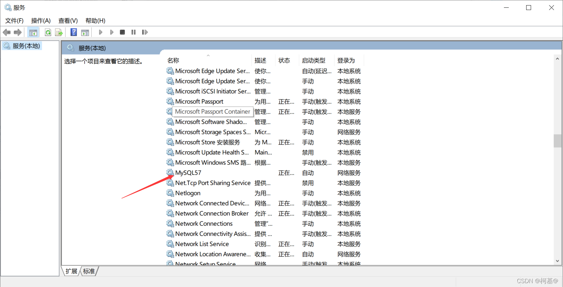Click the gear icon in 服务(本地) header
This screenshot has width=563, height=287.
(x=71, y=48)
